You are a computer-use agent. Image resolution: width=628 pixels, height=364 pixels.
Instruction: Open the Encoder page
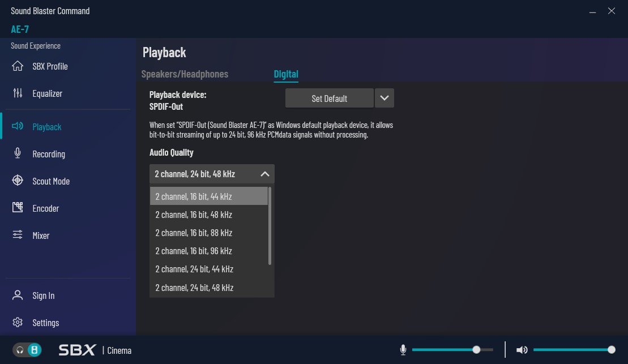tap(46, 208)
